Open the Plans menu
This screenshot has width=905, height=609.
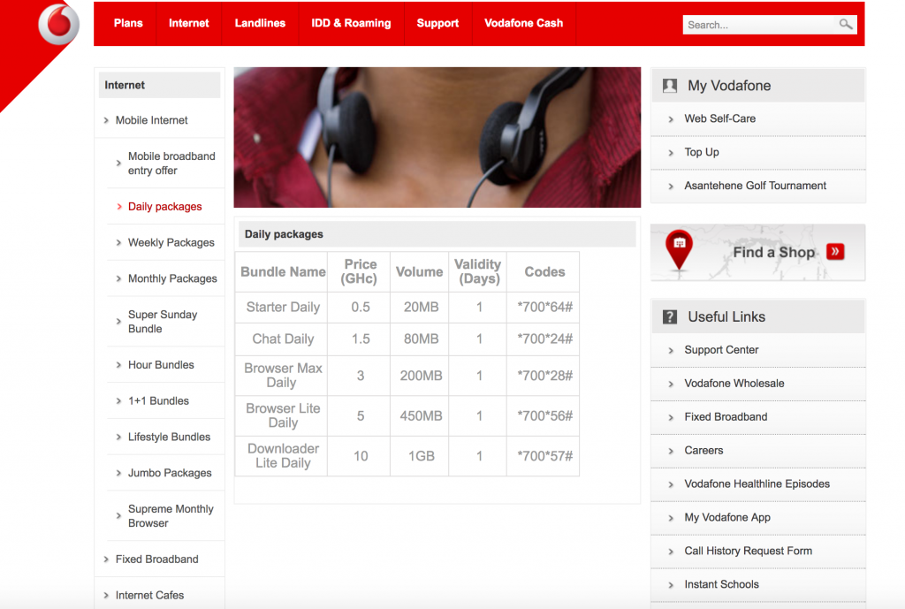(128, 23)
